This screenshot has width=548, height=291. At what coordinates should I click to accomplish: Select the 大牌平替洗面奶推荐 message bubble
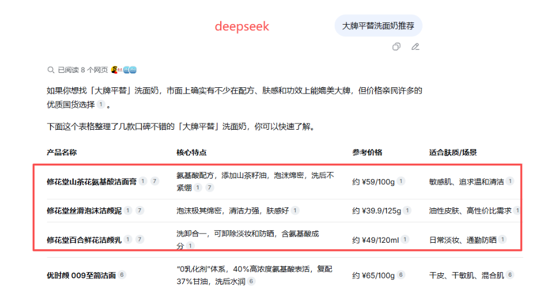[378, 26]
